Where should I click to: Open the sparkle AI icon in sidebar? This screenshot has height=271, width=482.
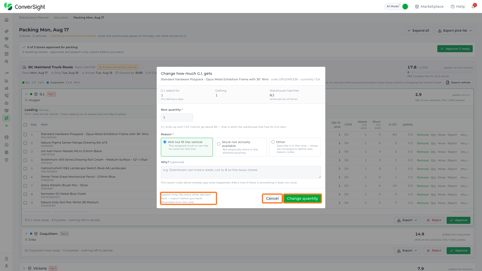[x=7, y=31]
